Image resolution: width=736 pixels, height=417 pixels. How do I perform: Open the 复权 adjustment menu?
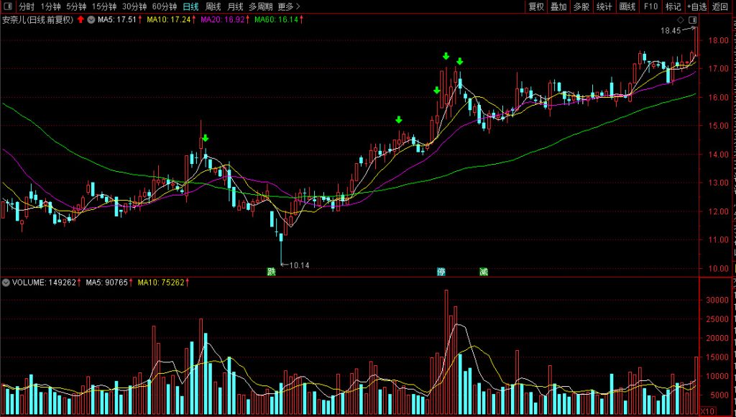coord(536,6)
